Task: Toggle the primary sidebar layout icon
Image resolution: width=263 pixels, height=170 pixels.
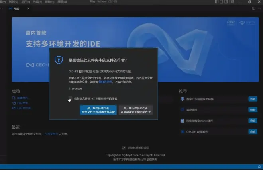Action: tap(217, 2)
